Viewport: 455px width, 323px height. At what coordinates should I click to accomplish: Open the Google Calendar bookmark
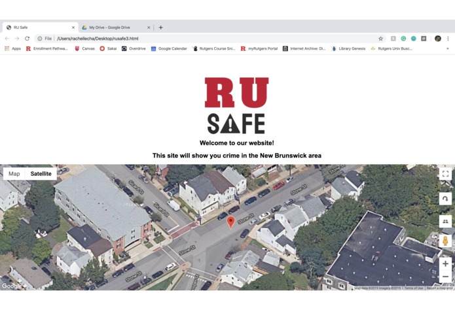[x=169, y=48]
